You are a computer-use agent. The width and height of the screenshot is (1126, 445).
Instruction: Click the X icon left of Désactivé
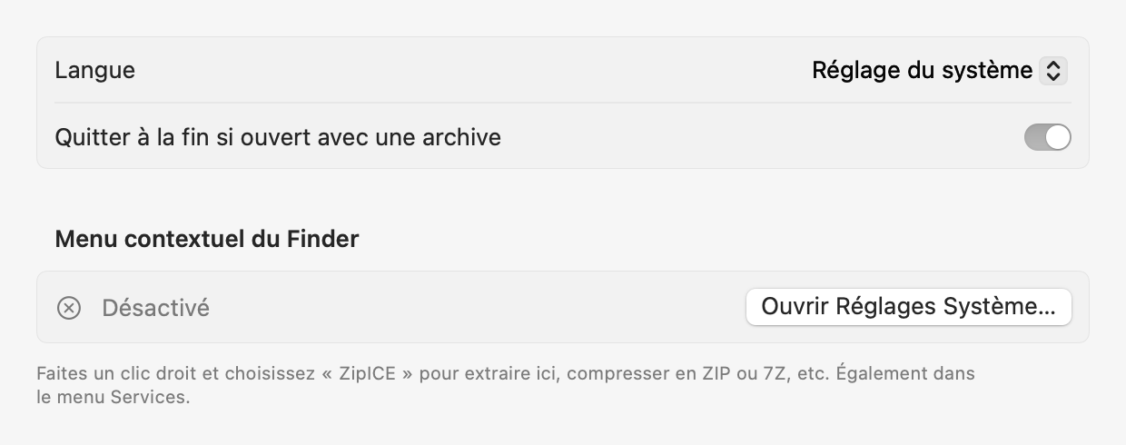click(x=69, y=308)
